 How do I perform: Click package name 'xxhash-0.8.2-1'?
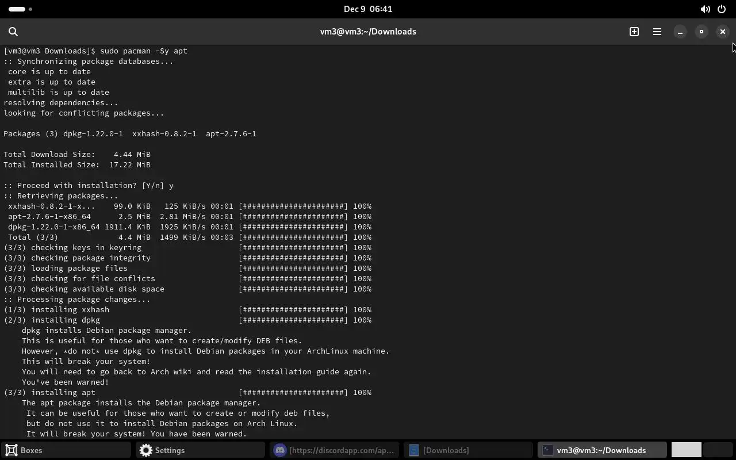[x=164, y=133]
